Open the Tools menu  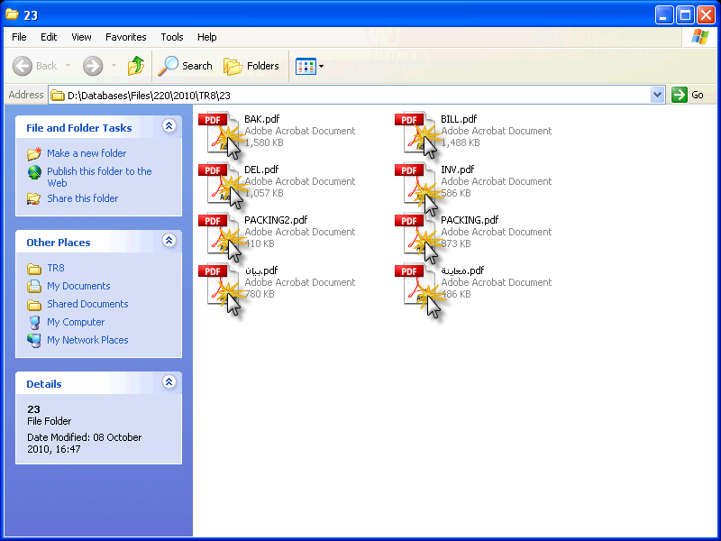(172, 37)
